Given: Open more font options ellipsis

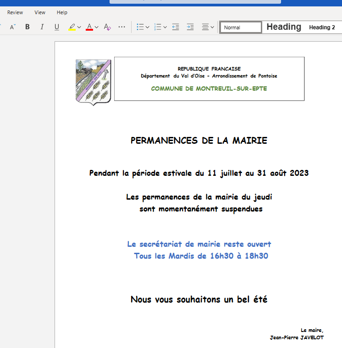Looking at the screenshot, I should coord(121,27).
